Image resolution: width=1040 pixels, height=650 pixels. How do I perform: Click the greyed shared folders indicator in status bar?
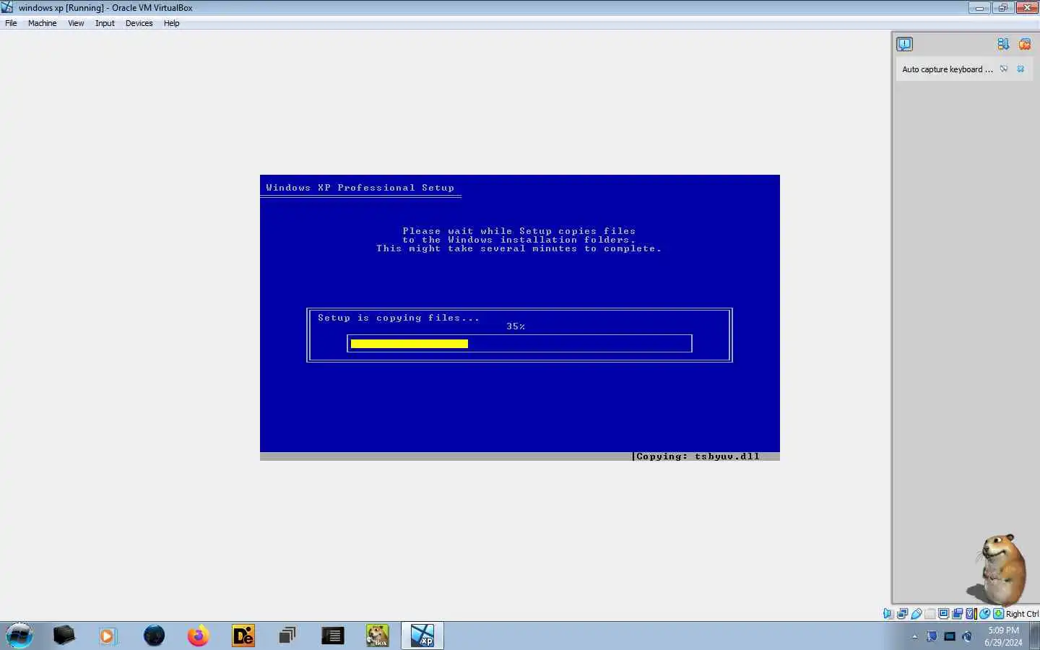click(930, 614)
